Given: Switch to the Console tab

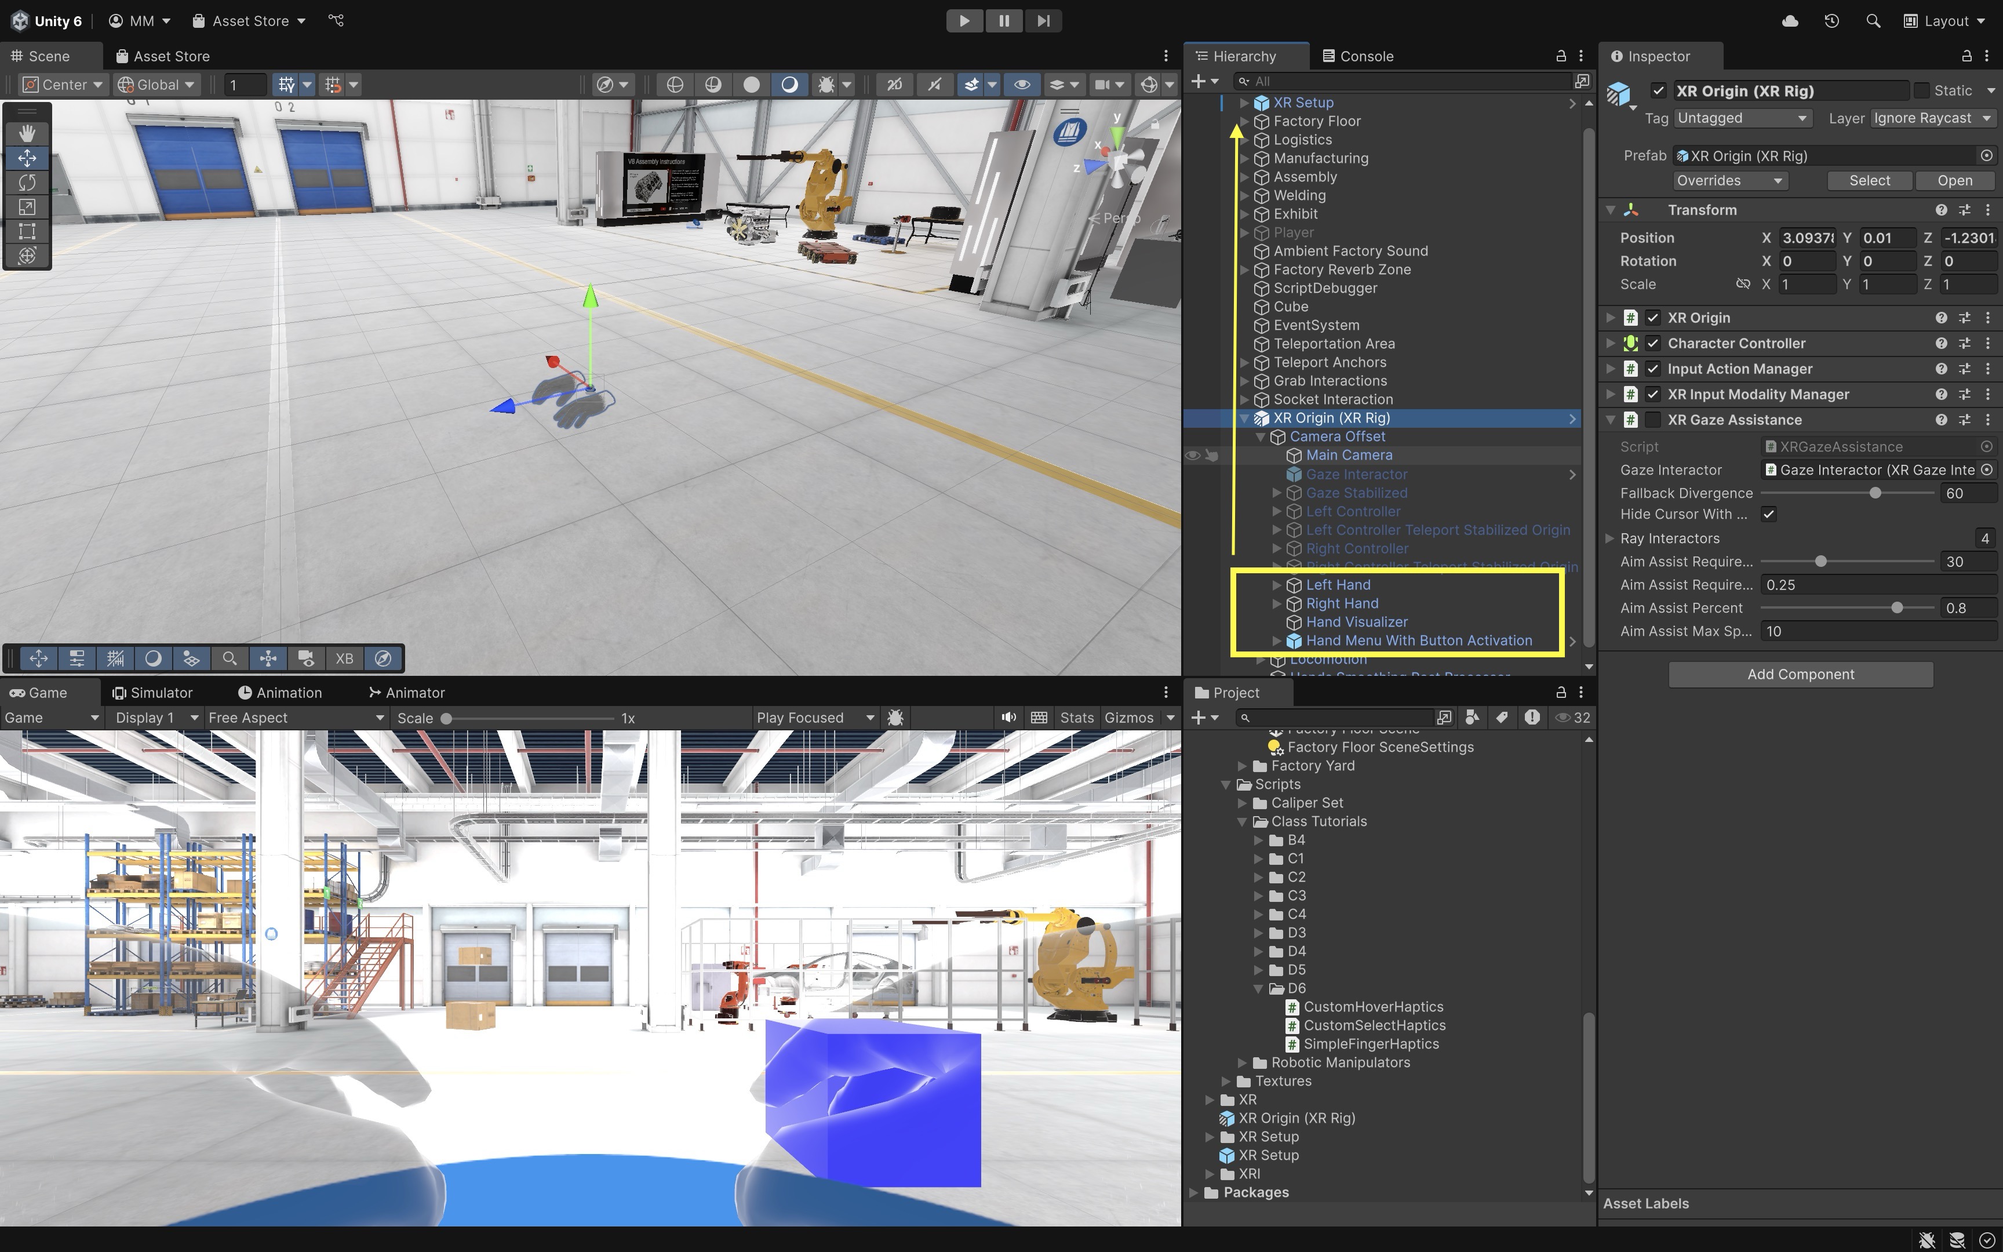Looking at the screenshot, I should [1357, 56].
